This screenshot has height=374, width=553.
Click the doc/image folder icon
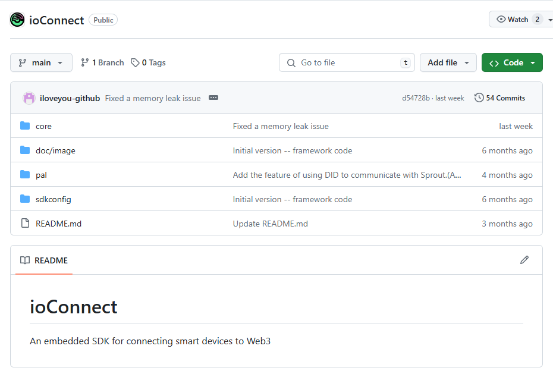pos(25,150)
